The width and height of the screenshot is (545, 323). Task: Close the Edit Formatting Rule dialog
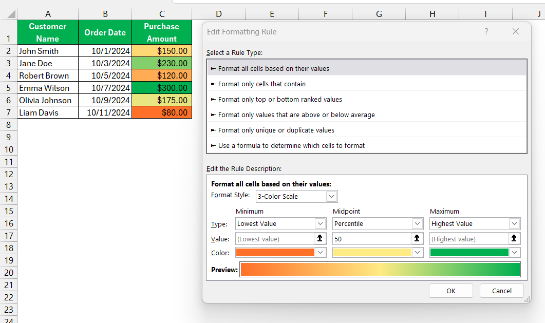(x=515, y=32)
